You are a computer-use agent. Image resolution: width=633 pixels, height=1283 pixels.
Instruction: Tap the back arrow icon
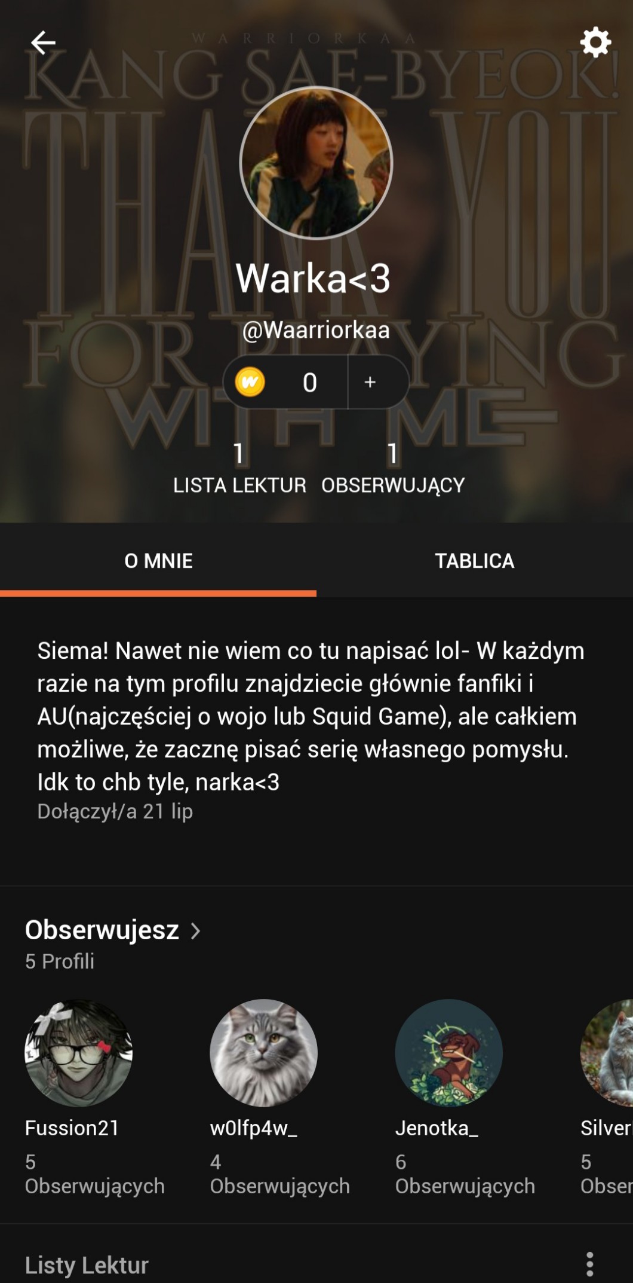pos(43,42)
